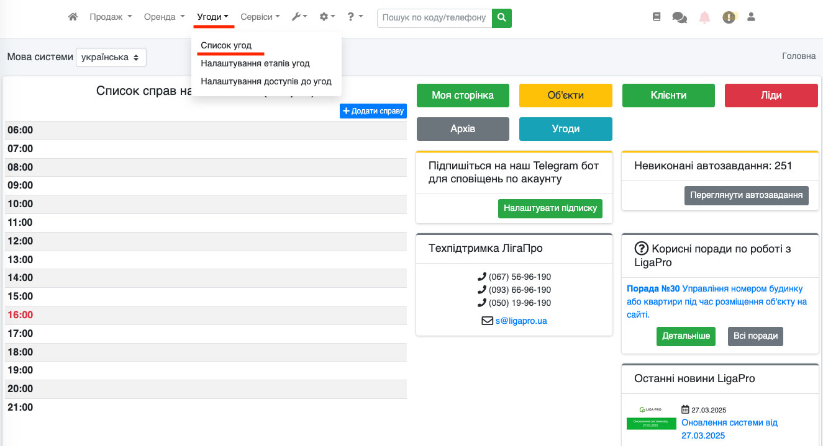Expand the gear settings dropdown

pos(327,17)
